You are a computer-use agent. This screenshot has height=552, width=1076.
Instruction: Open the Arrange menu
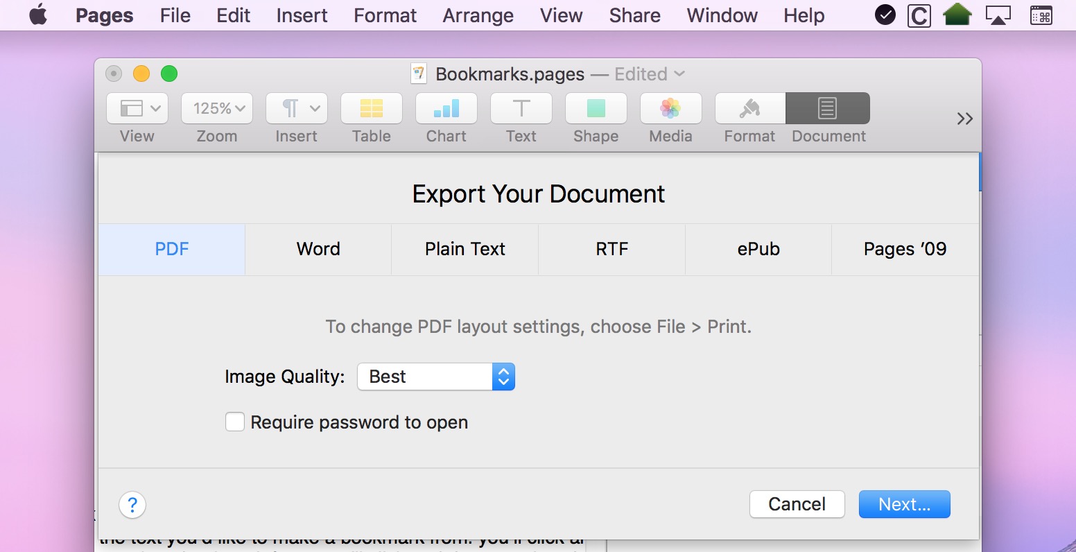[478, 15]
